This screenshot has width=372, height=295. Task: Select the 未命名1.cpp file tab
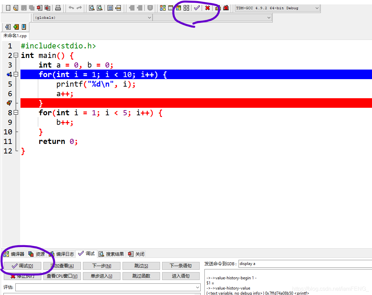click(15, 36)
